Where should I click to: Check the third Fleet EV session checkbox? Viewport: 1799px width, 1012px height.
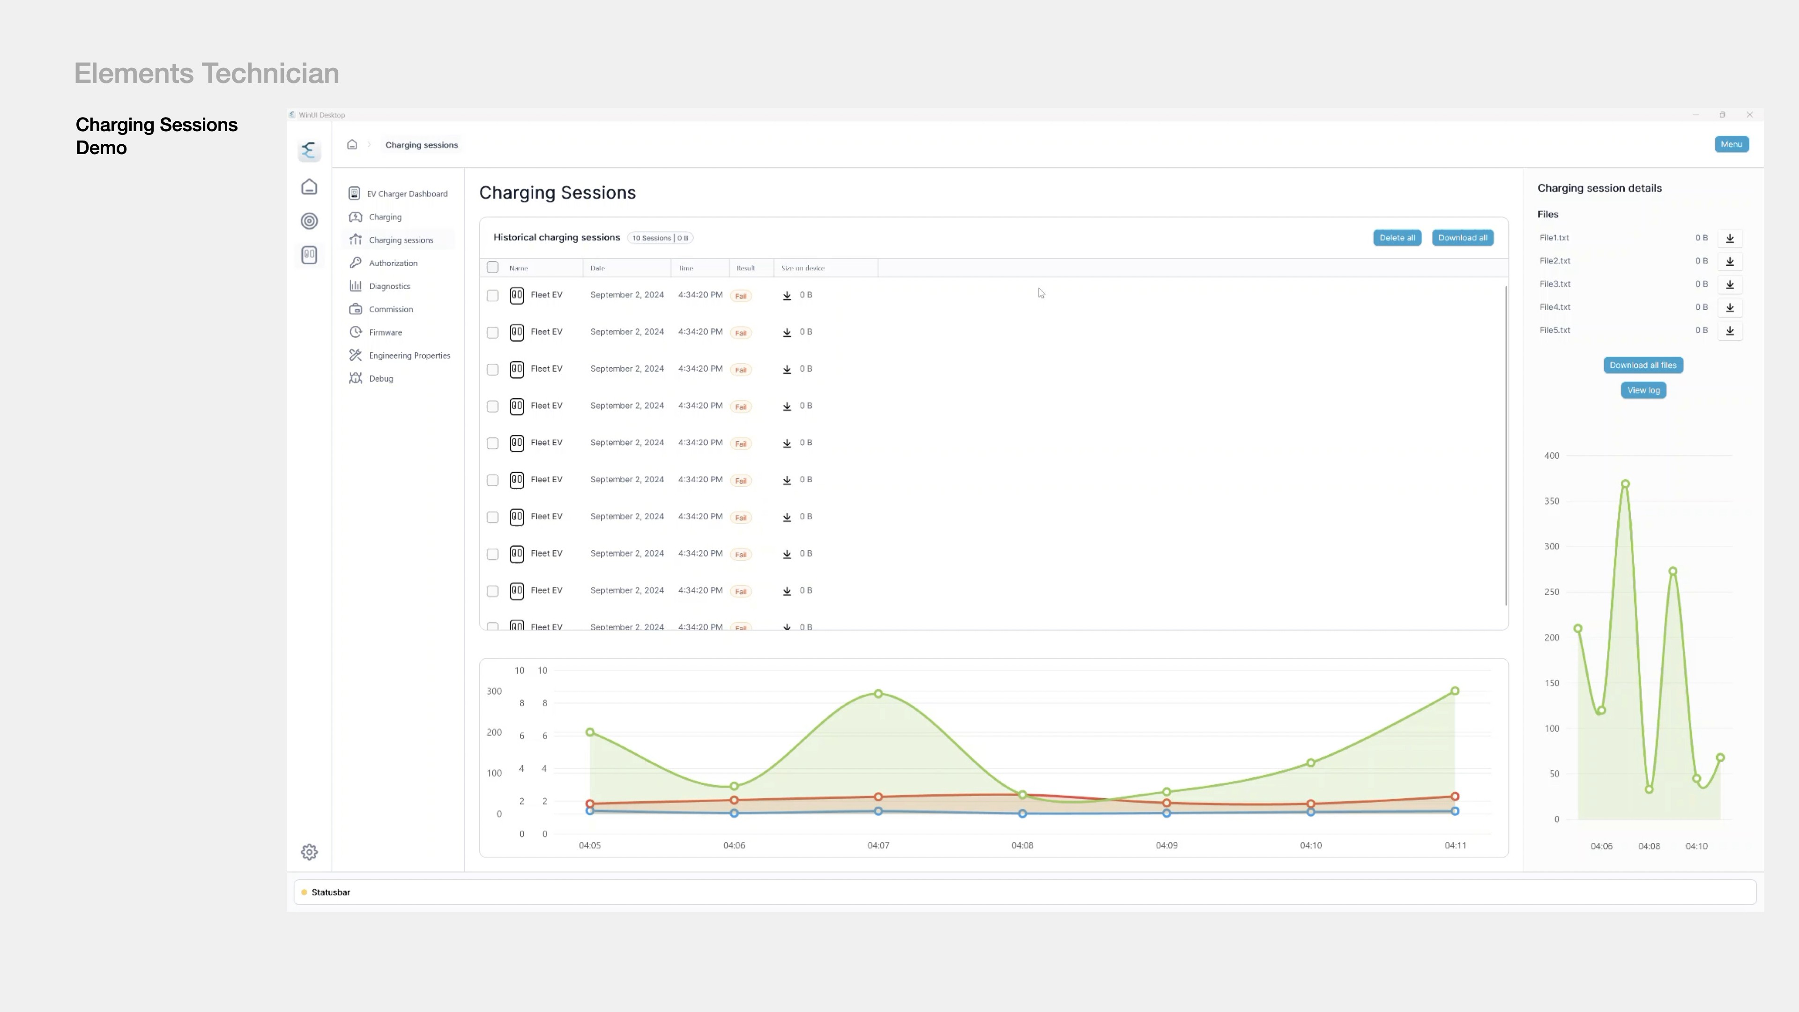(x=492, y=370)
